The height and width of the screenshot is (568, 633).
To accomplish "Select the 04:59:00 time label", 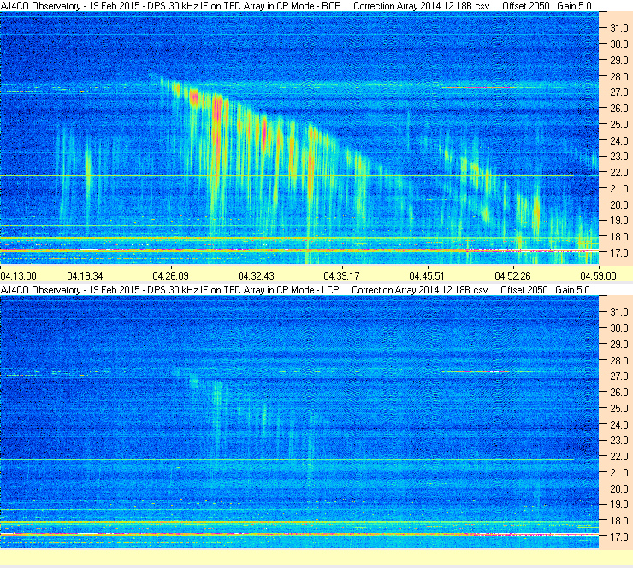I will (x=598, y=276).
